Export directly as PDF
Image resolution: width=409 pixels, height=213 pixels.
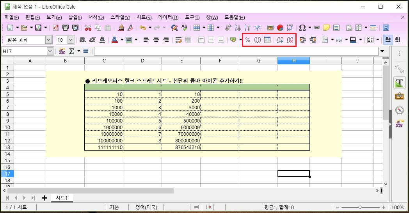click(55, 28)
